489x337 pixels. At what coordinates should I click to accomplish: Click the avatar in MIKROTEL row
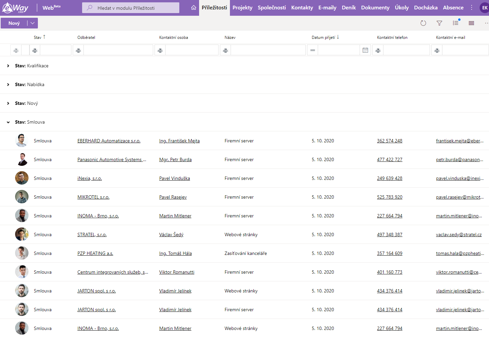pyautogui.click(x=22, y=197)
